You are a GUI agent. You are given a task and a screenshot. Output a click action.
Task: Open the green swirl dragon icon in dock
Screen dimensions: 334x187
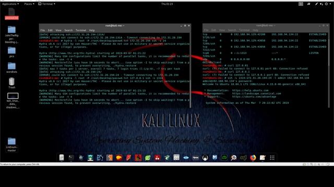[x=167, y=157]
